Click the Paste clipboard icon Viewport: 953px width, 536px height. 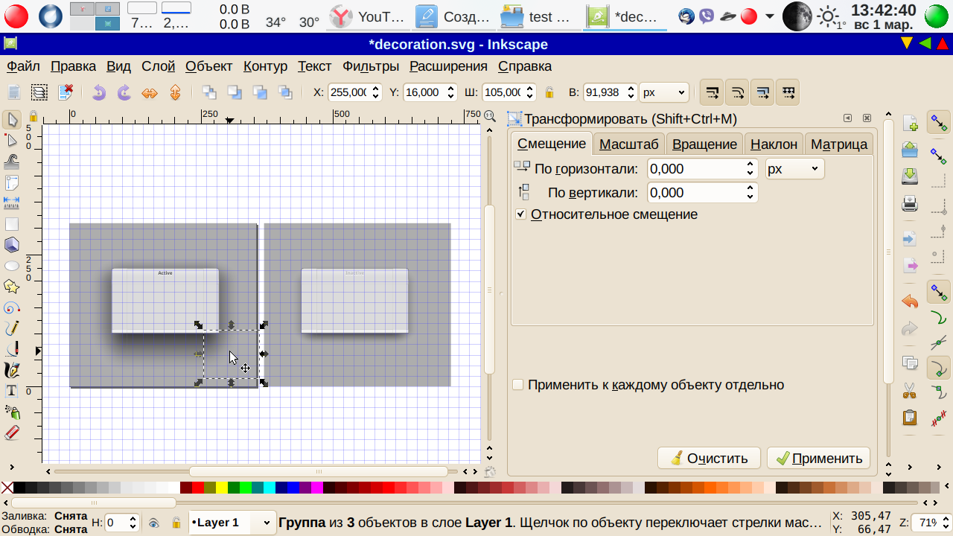click(910, 418)
